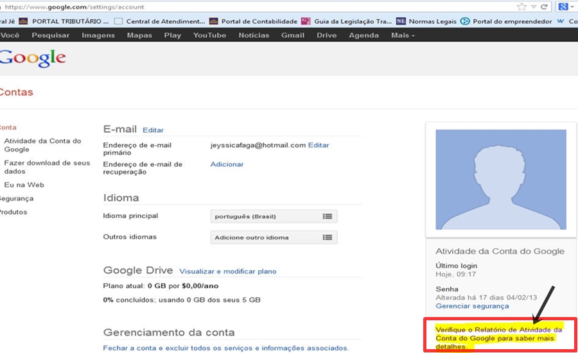Click the Contas page heading

point(16,92)
